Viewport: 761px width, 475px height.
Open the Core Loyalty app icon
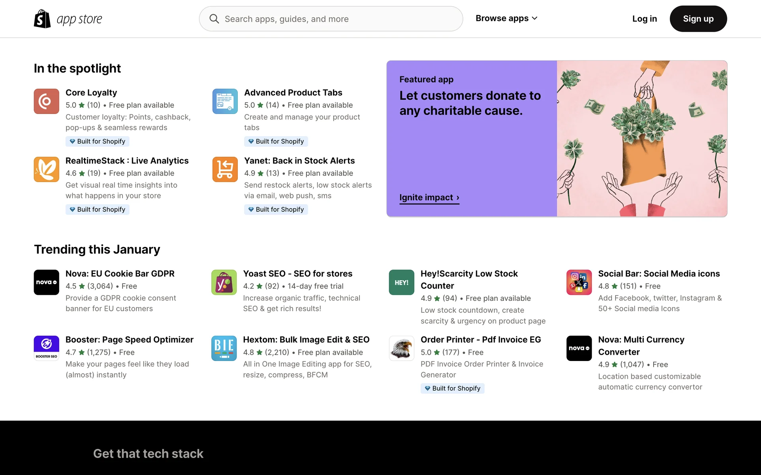click(x=46, y=101)
